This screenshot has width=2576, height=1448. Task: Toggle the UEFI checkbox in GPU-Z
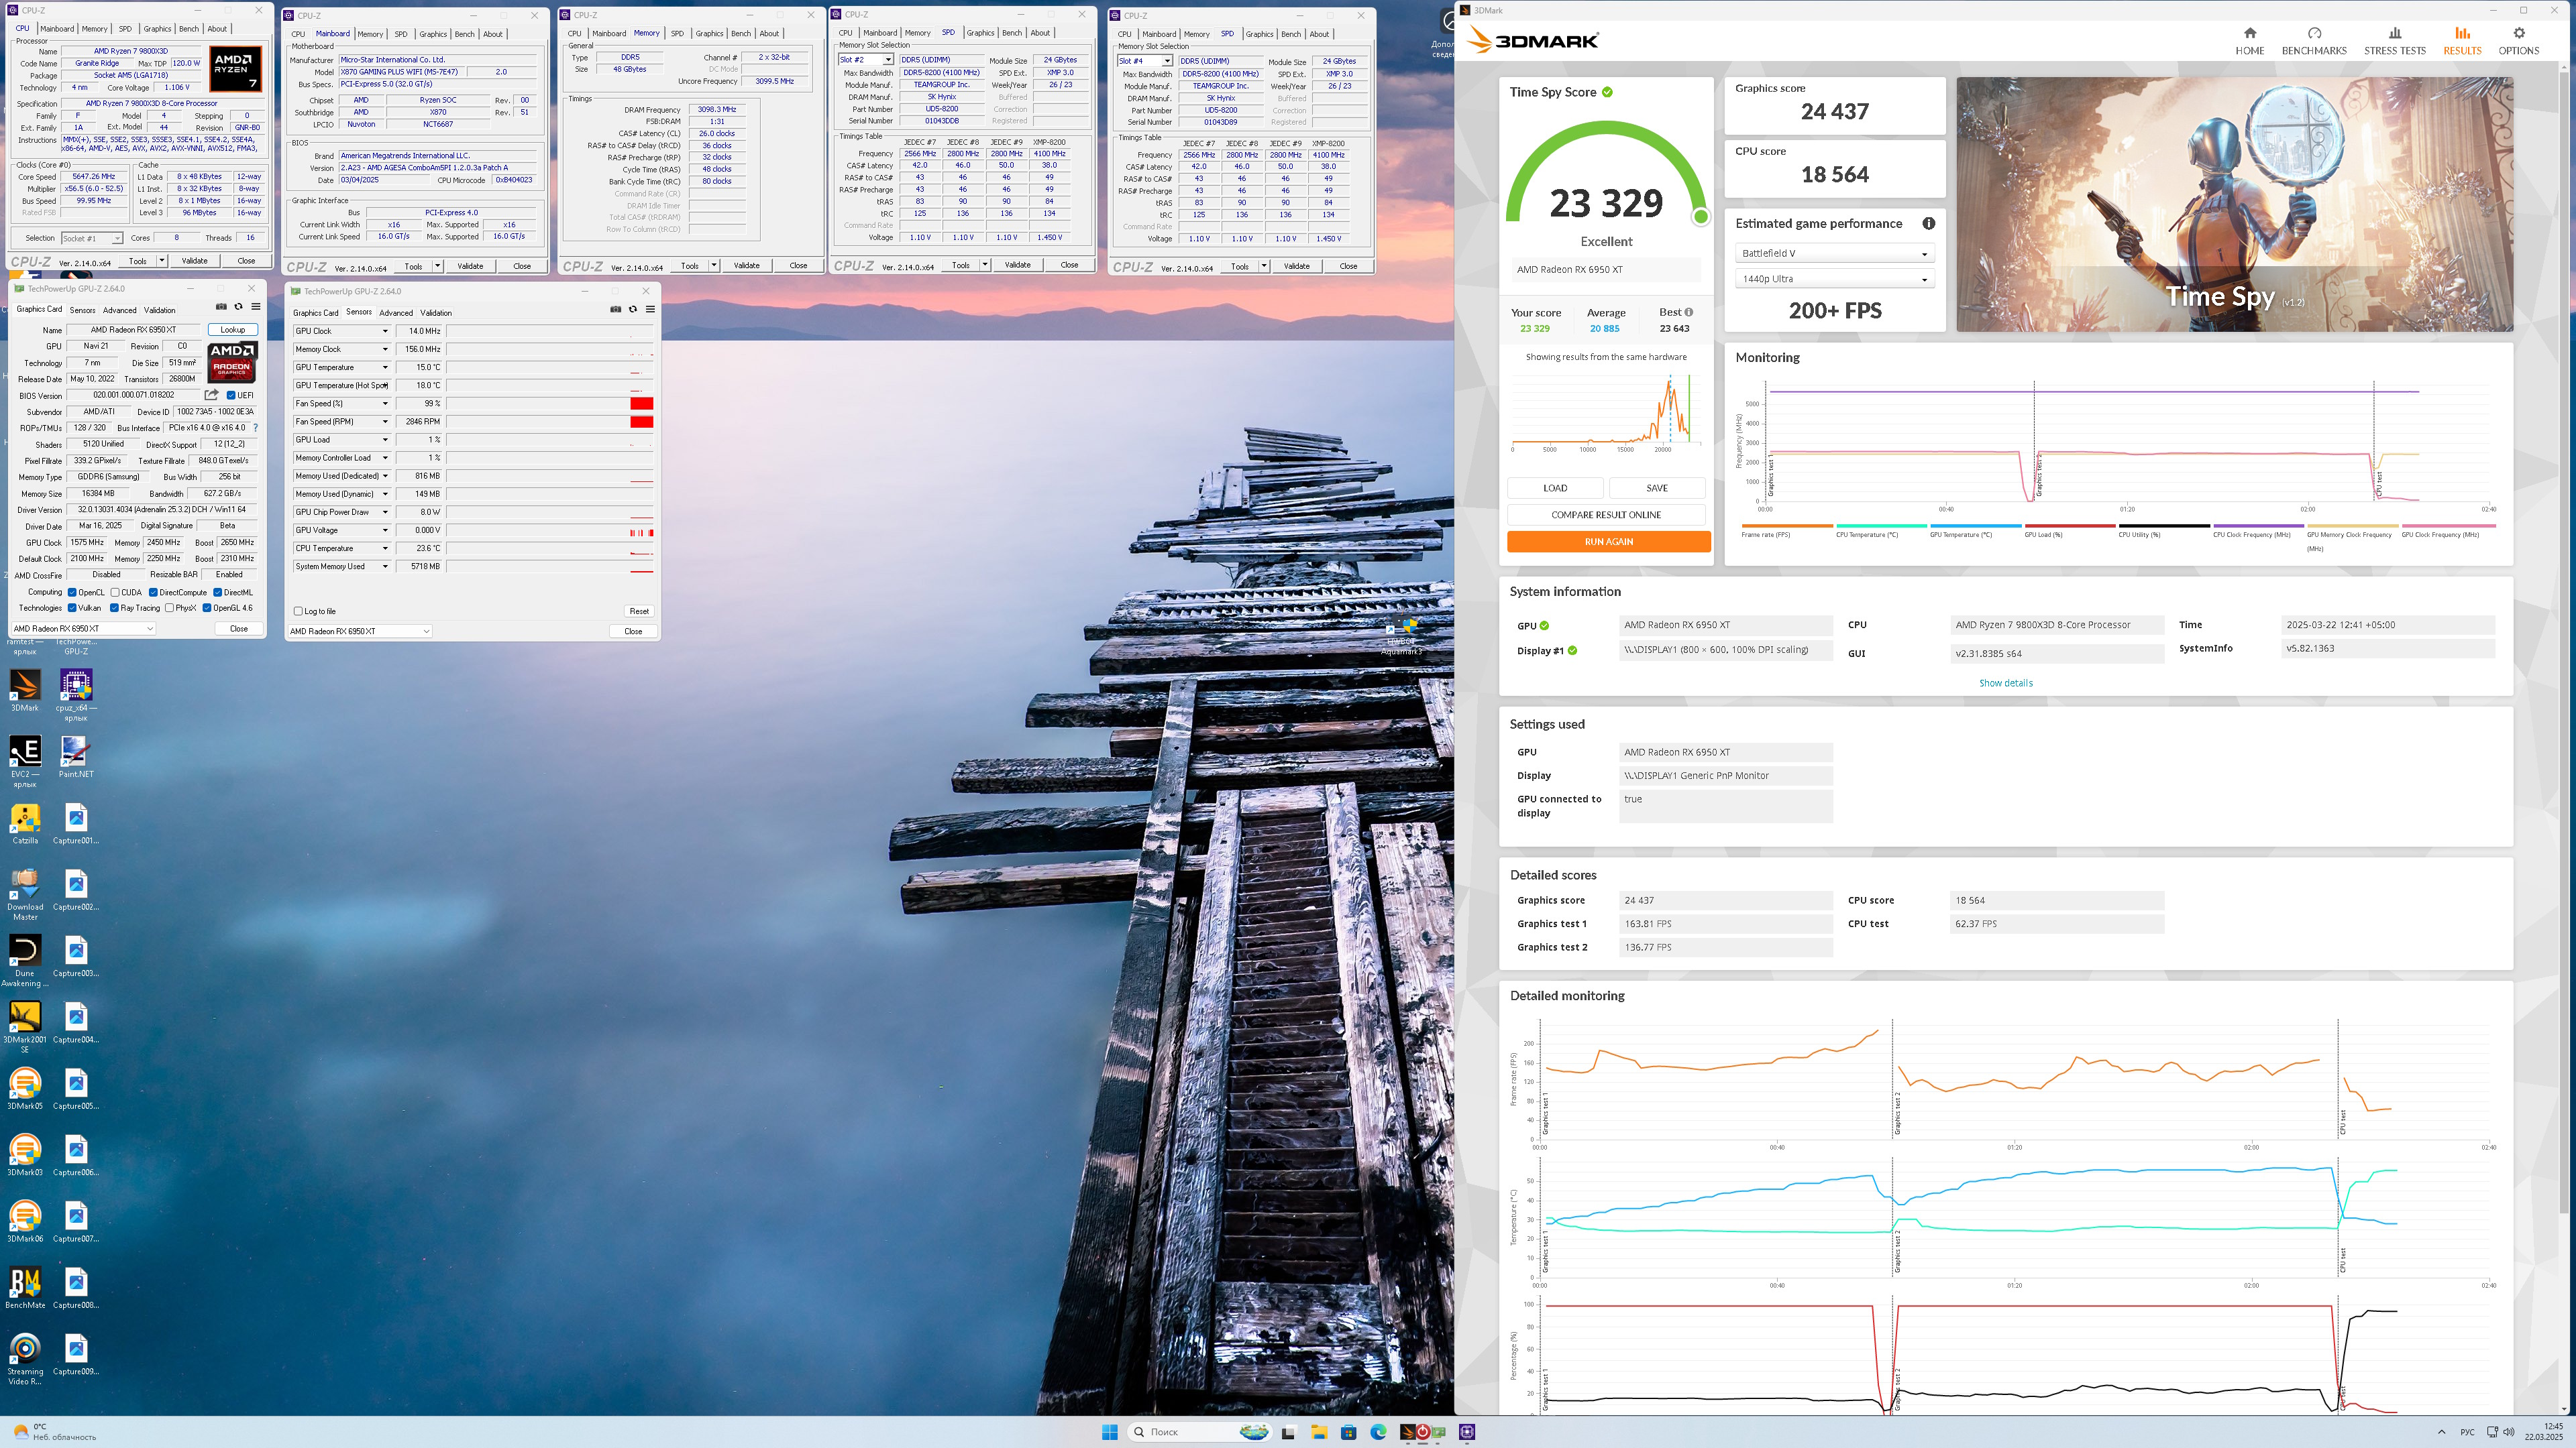[x=231, y=396]
